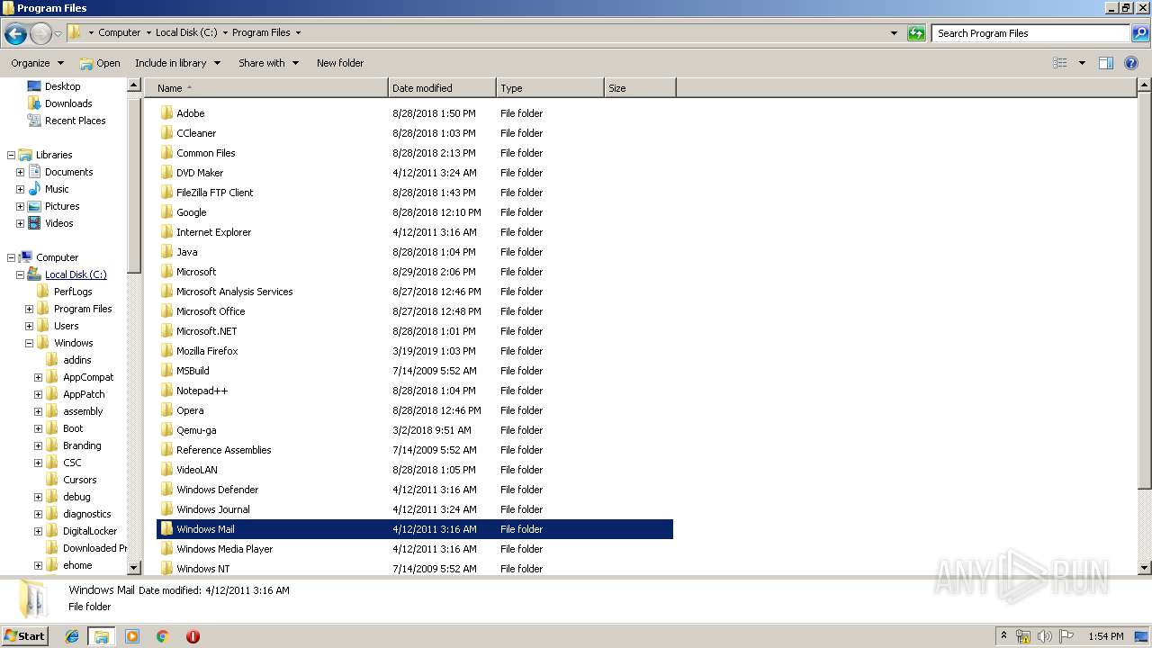
Task: Toggle the preview pane icon
Action: pyautogui.click(x=1106, y=63)
